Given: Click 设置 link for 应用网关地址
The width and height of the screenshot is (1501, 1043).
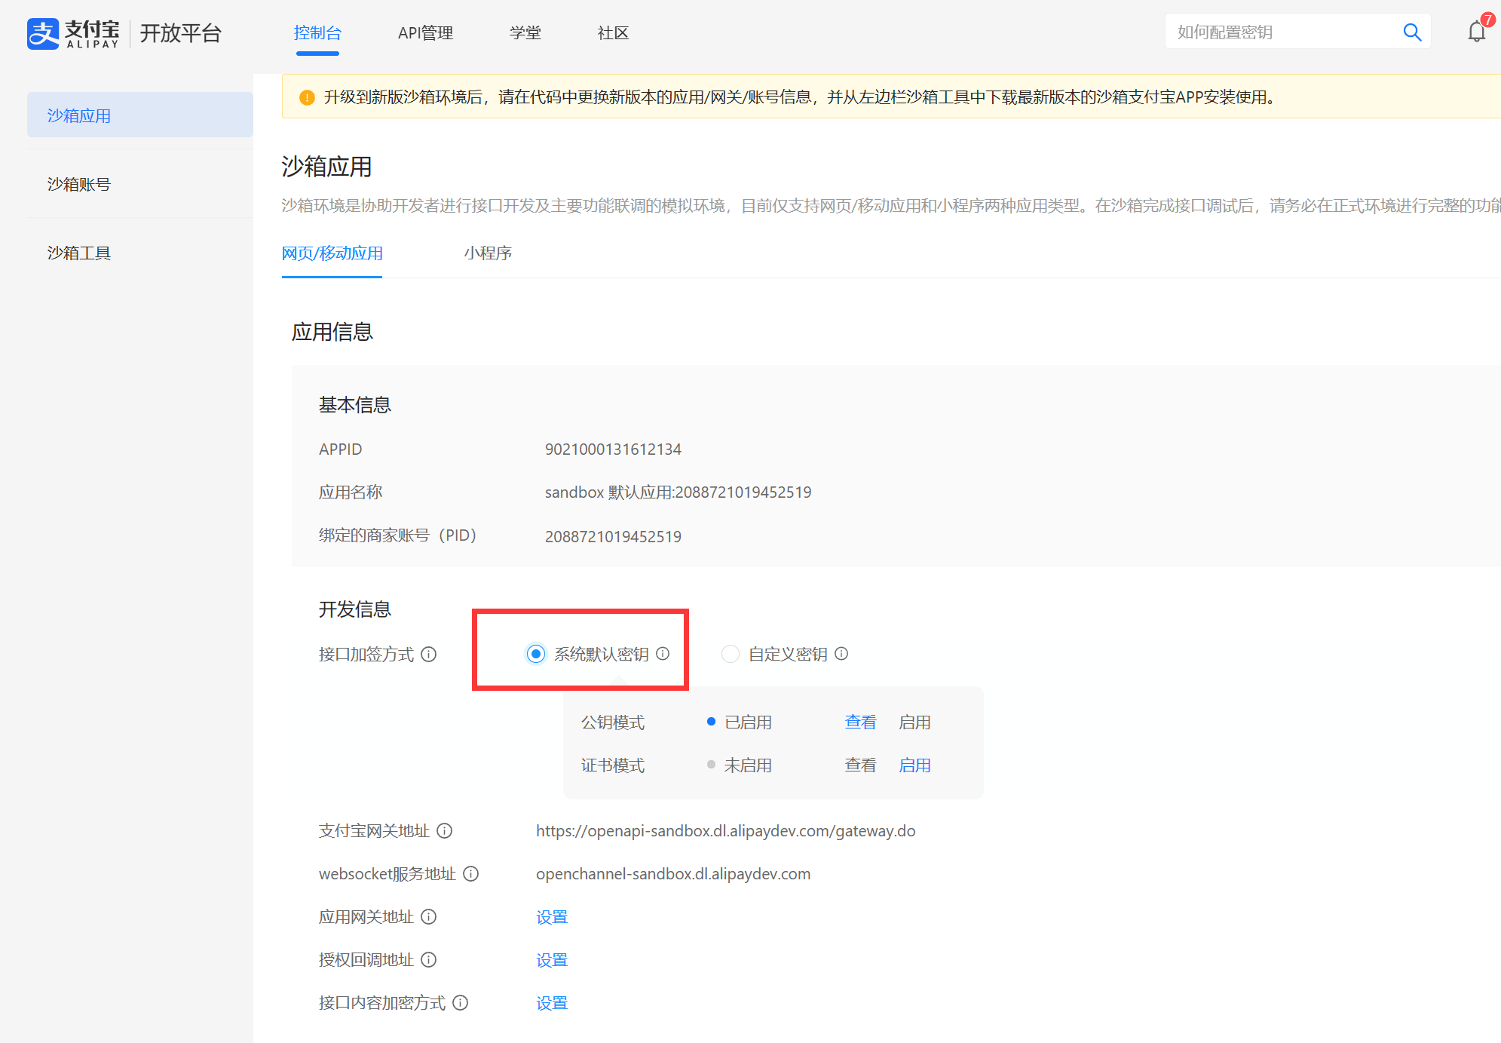Looking at the screenshot, I should [552, 917].
